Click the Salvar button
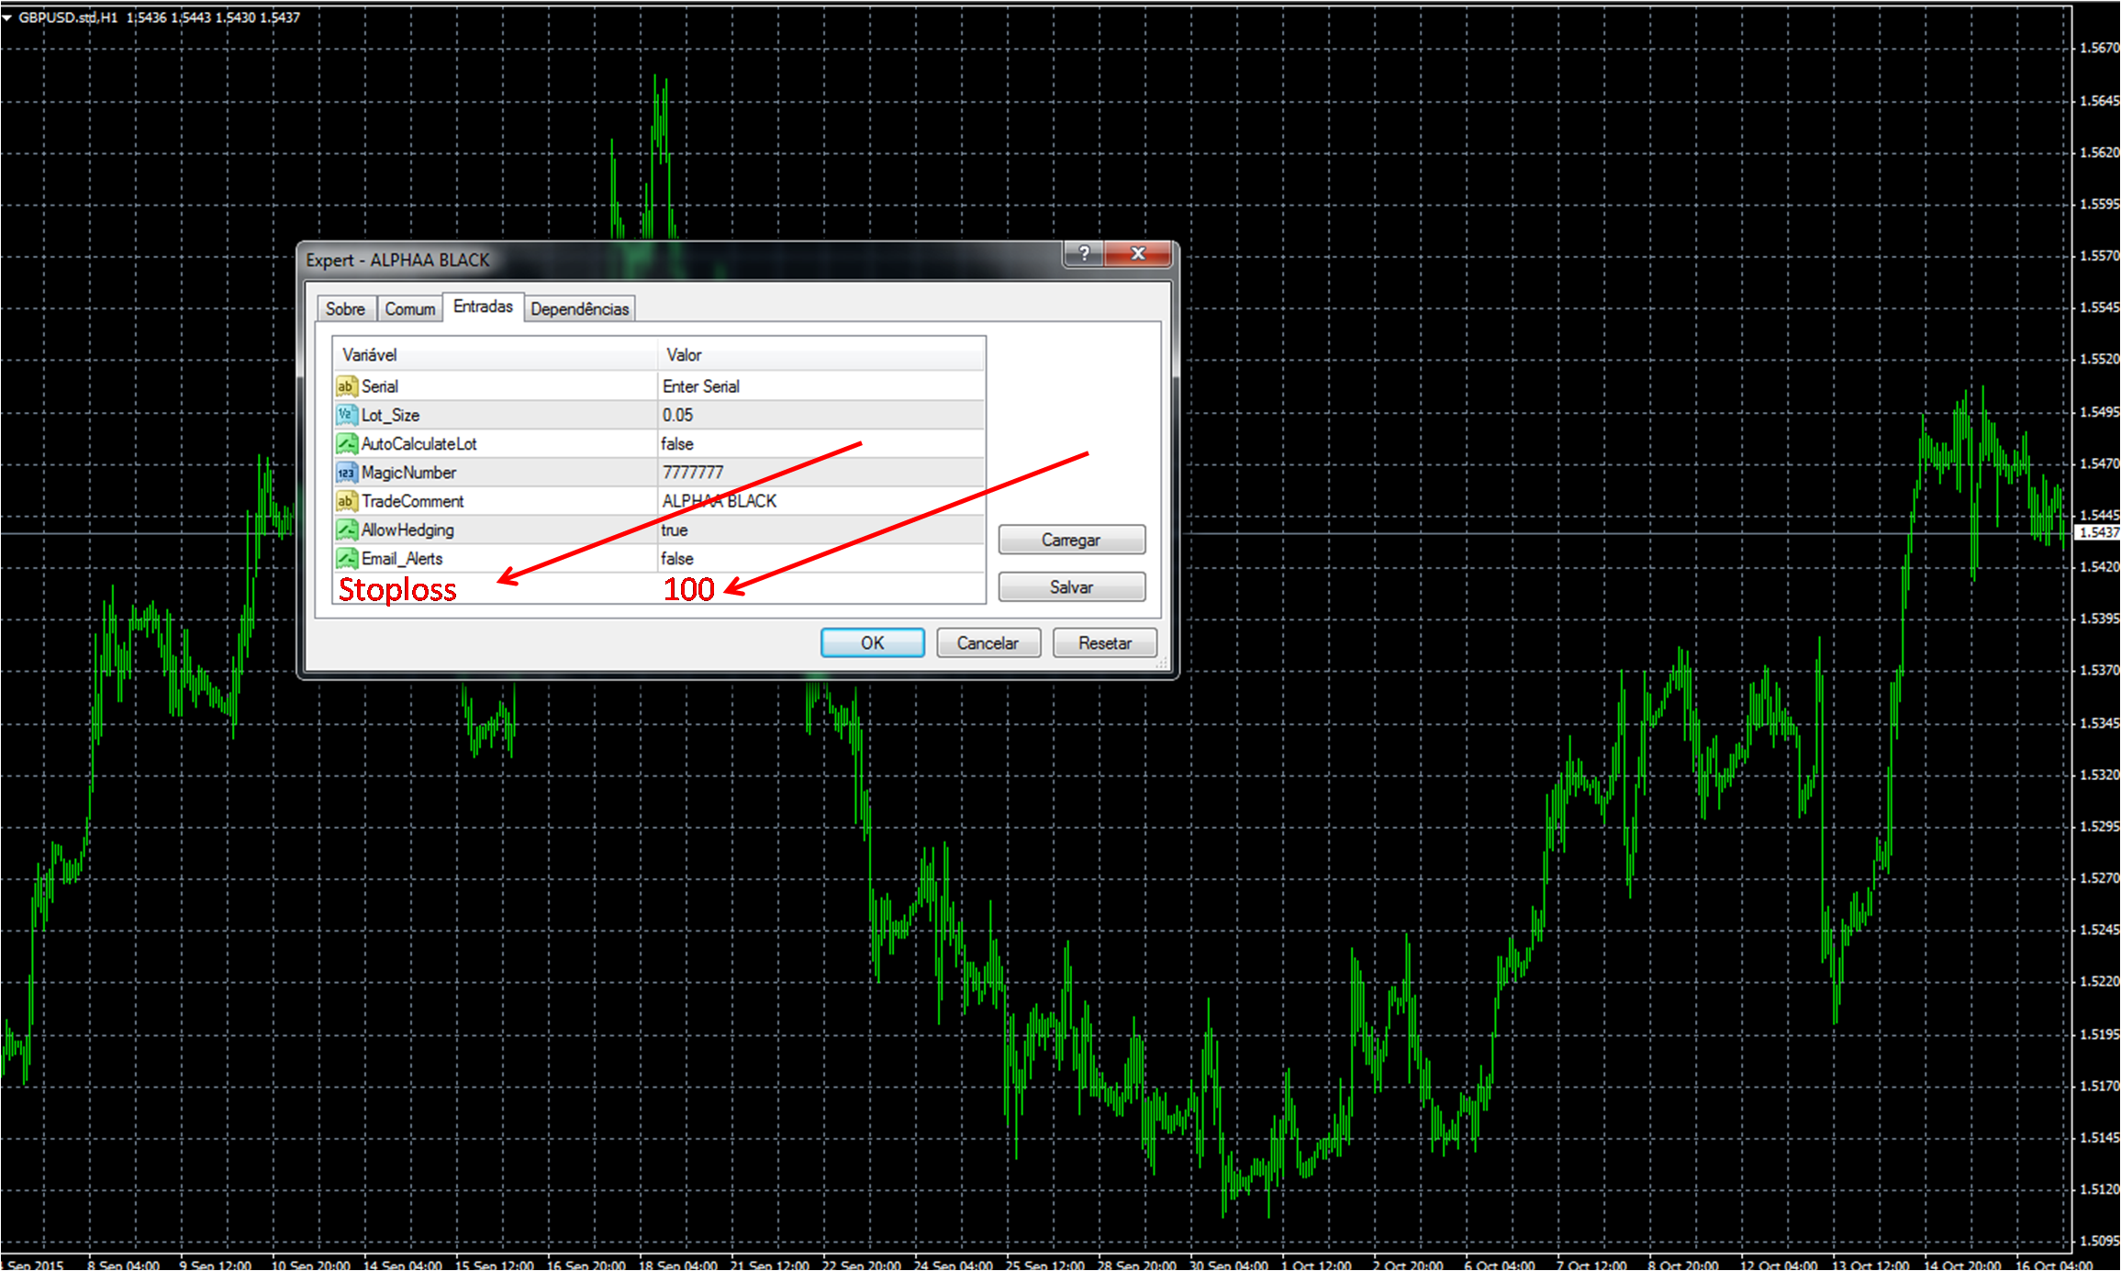The image size is (2121, 1271). click(x=1070, y=587)
